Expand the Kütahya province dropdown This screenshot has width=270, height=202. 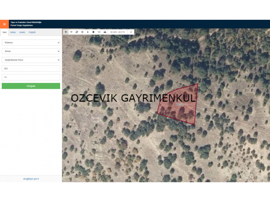tap(31, 42)
